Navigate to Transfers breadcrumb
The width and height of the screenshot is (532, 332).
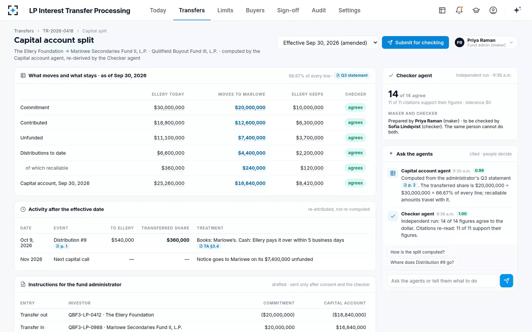24,31
